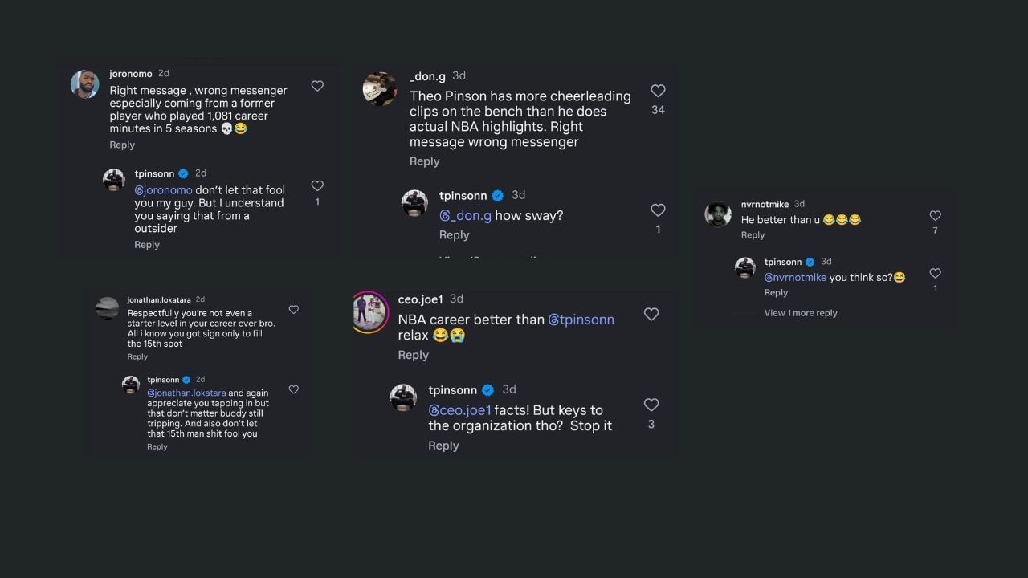The height and width of the screenshot is (578, 1028).
Task: Like tpinsonn's "you think so?" reply
Action: pos(935,273)
